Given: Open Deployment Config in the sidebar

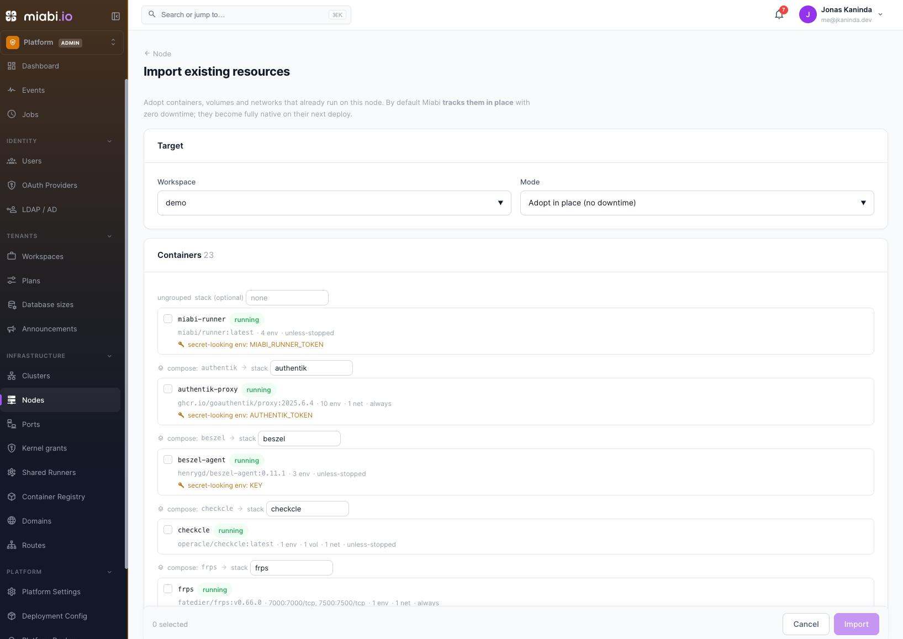Looking at the screenshot, I should pos(61,616).
